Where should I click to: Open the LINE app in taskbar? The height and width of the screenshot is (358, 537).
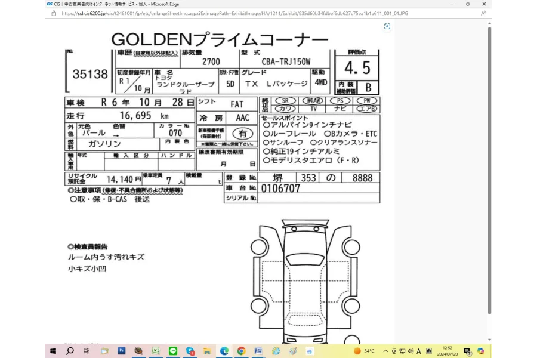tap(173, 351)
